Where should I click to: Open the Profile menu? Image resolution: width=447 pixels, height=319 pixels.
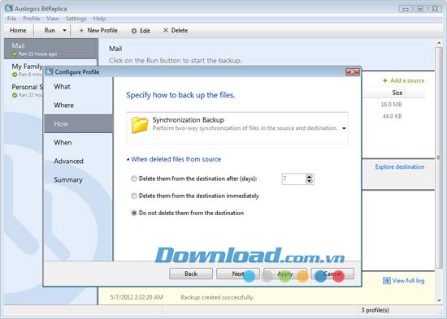tap(32, 19)
